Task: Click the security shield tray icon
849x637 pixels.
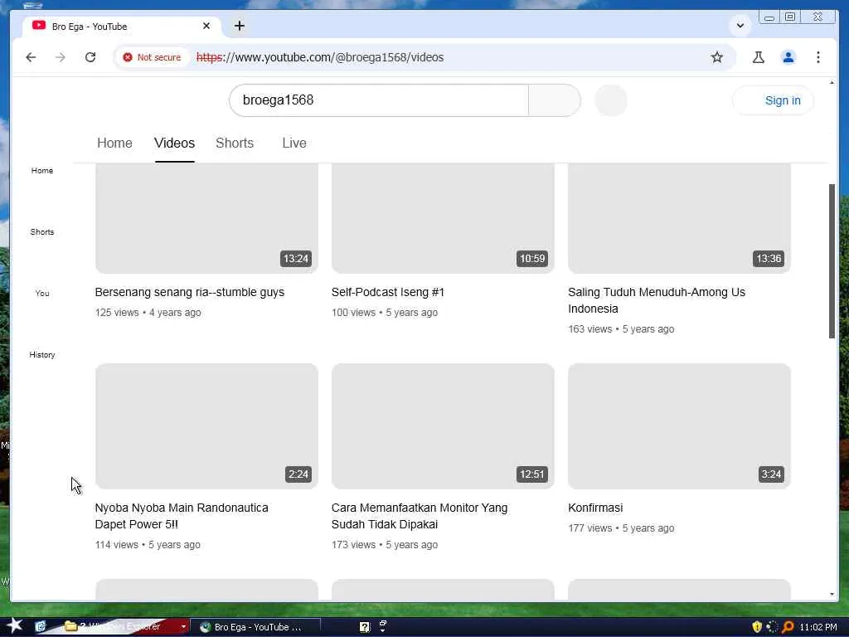Action: click(x=757, y=627)
